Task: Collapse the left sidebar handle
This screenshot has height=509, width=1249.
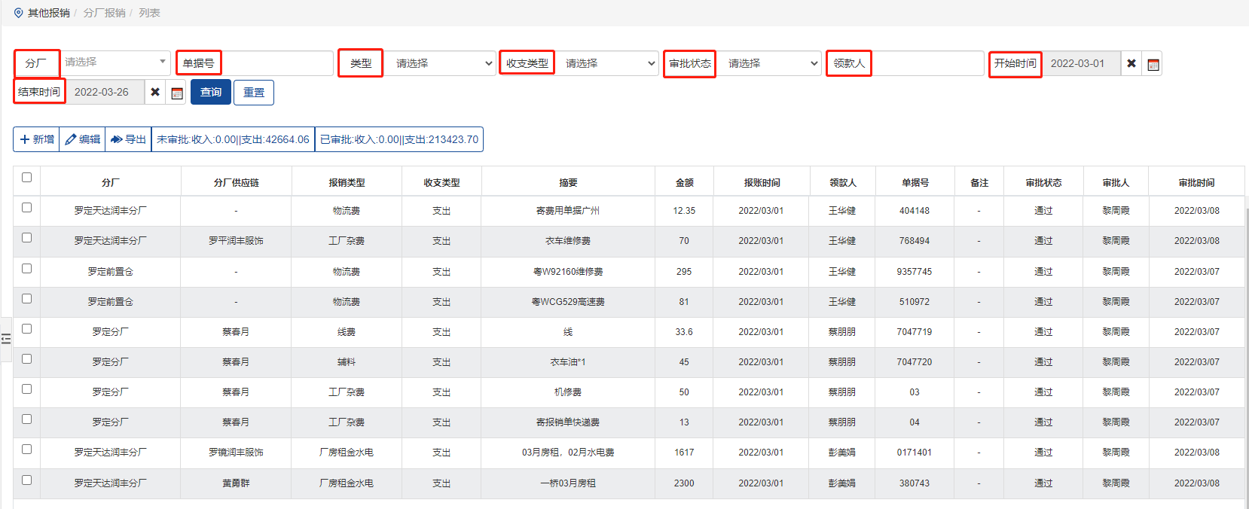Action: pos(6,339)
